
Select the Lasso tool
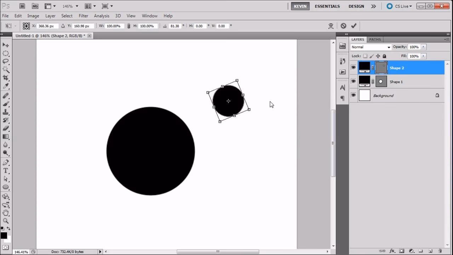6,61
